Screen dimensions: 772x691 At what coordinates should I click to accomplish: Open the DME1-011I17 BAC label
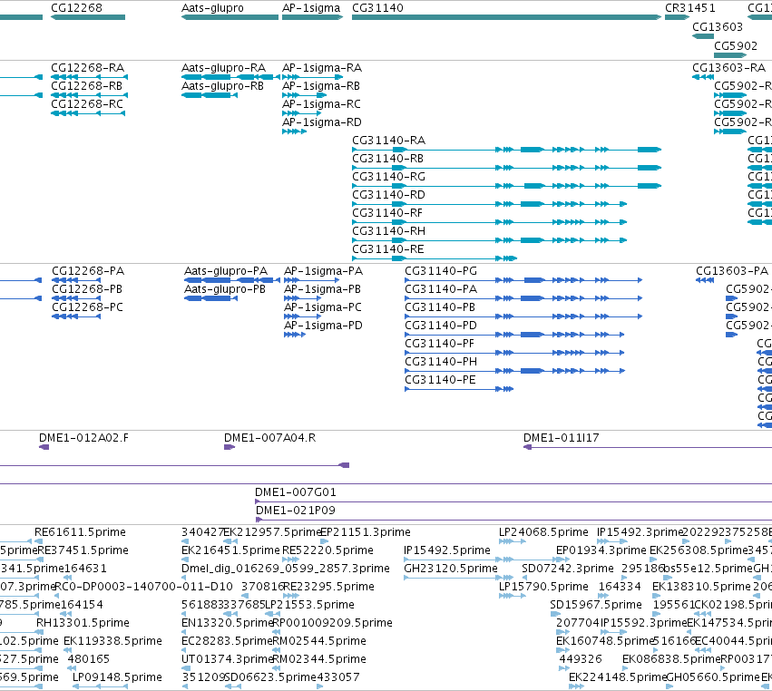[562, 438]
